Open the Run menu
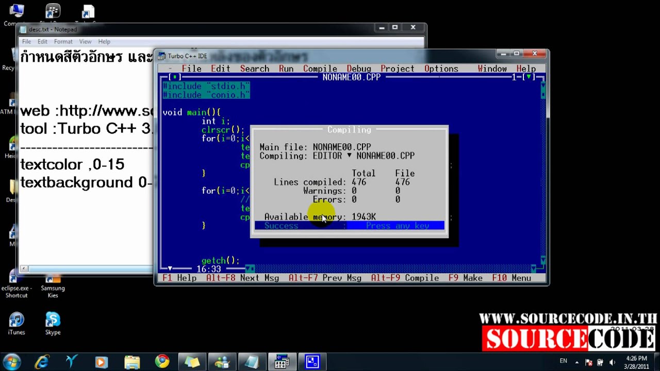 (286, 69)
